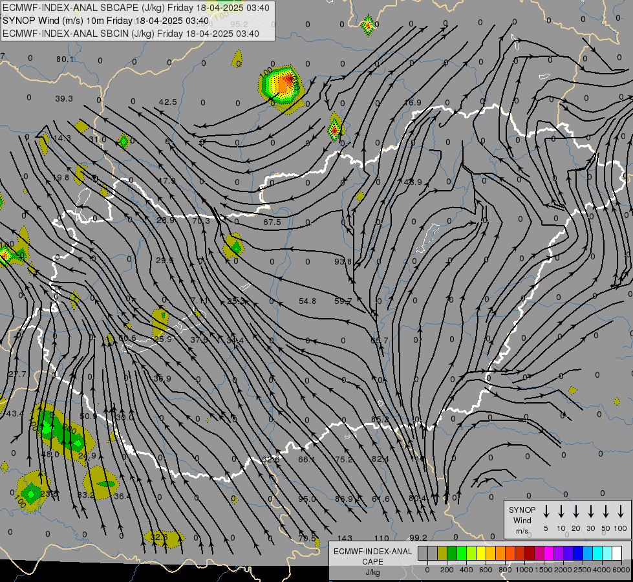Select the cyan CAPE legend swatch
The height and width of the screenshot is (582, 633).
(x=597, y=554)
